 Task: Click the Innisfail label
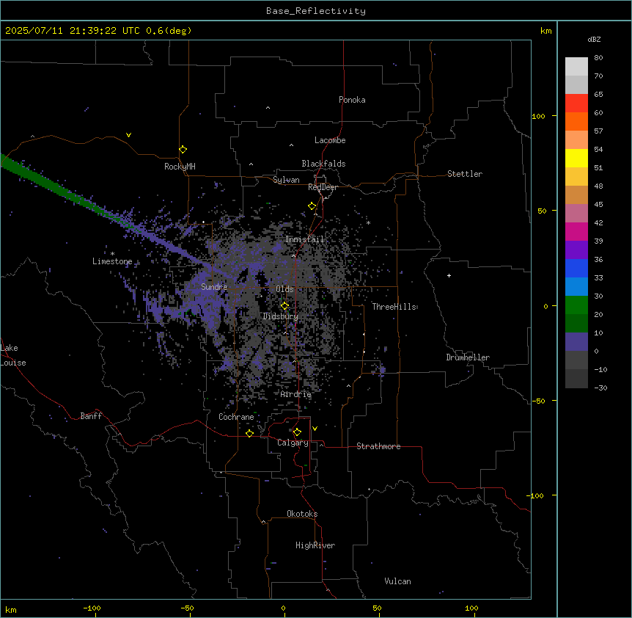tap(305, 239)
